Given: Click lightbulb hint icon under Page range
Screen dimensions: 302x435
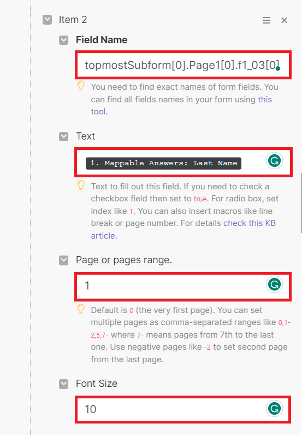Looking at the screenshot, I should tap(81, 309).
